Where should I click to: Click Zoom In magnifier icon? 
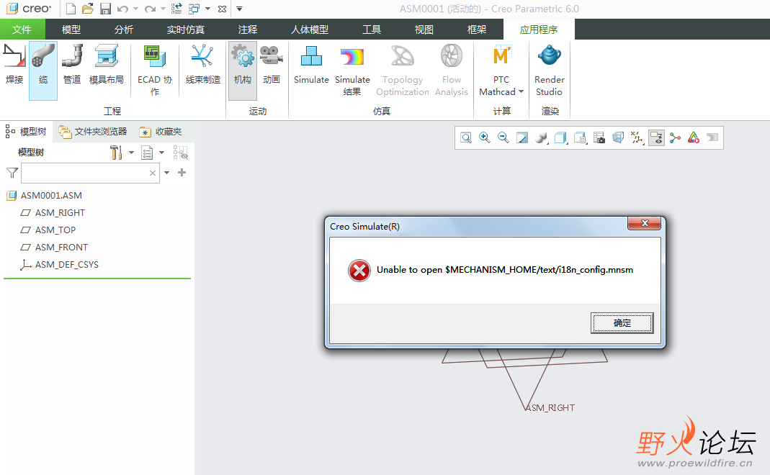pos(485,138)
